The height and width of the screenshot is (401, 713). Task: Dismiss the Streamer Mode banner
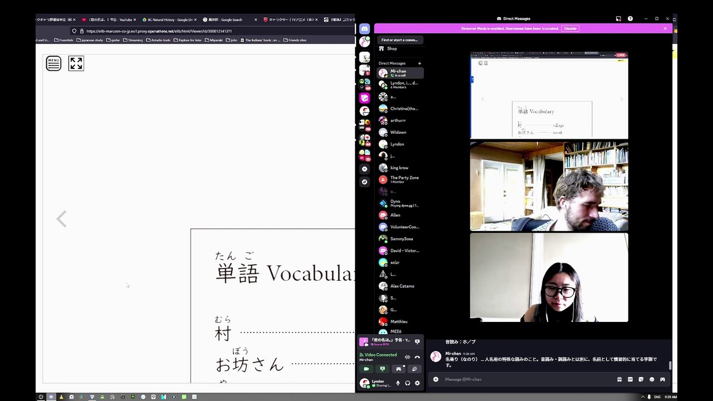point(665,28)
